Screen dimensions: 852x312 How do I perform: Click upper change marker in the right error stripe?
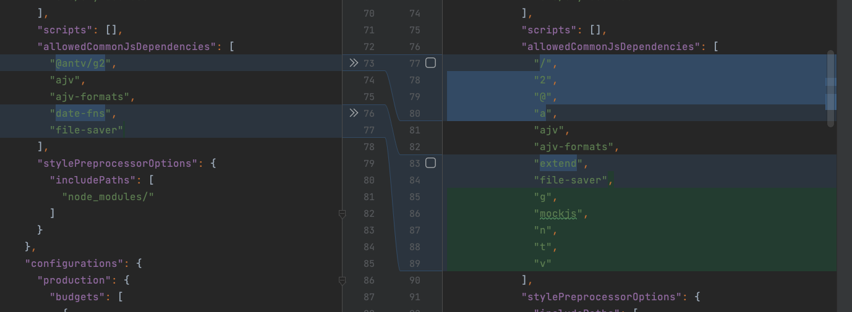pos(831,82)
